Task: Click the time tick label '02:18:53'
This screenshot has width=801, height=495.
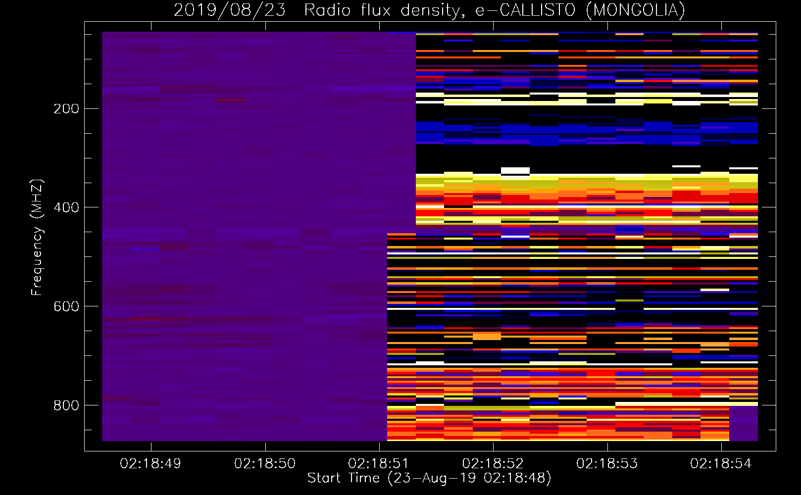Action: (x=607, y=464)
